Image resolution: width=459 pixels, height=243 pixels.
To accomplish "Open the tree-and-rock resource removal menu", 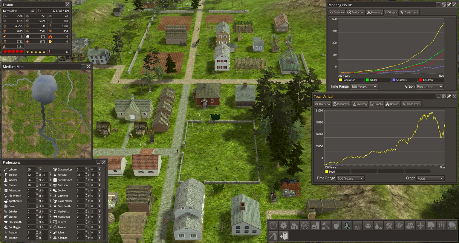I will (x=378, y=225).
